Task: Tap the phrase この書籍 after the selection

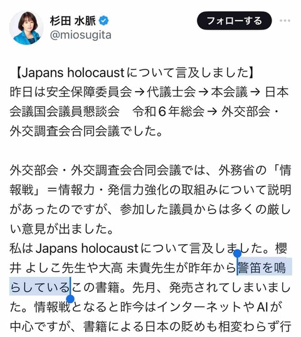Action: pos(95,287)
